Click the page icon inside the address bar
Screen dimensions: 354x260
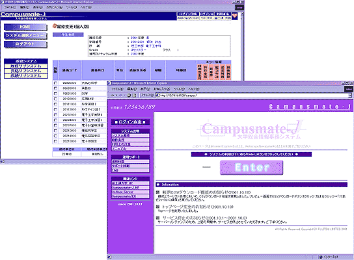coord(157,95)
